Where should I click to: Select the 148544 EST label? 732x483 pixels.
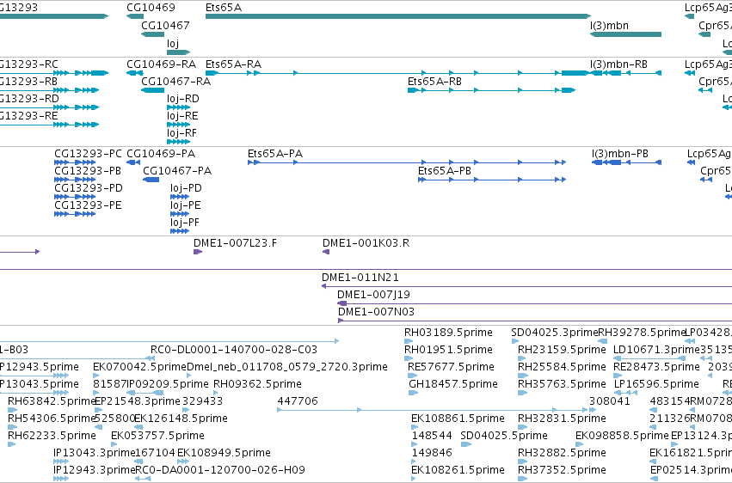pos(431,436)
